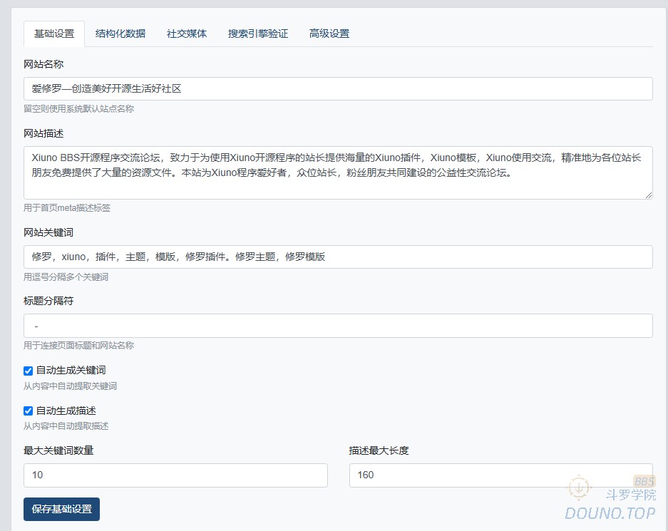
Task: Click the 网站描述 textarea resize handle
Action: tap(649, 195)
